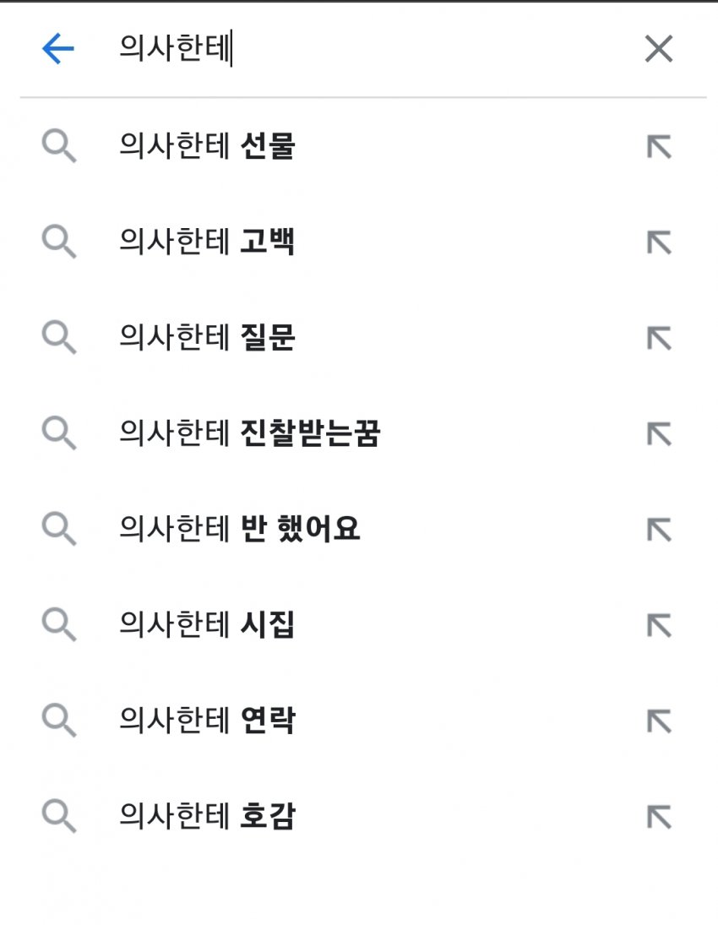Select suggestion 의사한테 선물

(207, 148)
